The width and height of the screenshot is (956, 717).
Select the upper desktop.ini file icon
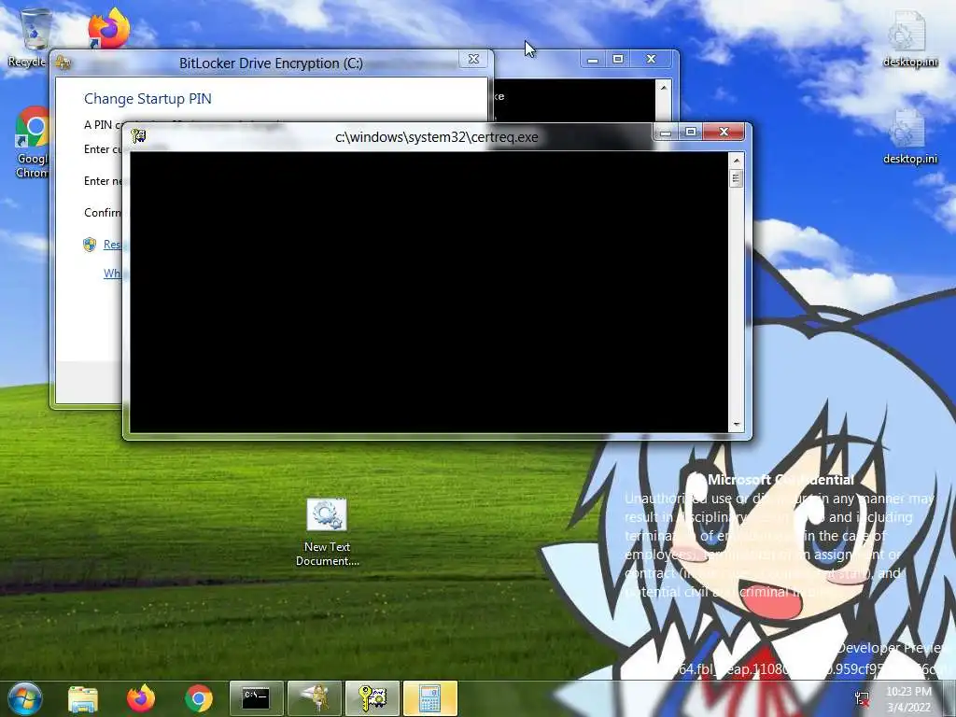point(909,38)
